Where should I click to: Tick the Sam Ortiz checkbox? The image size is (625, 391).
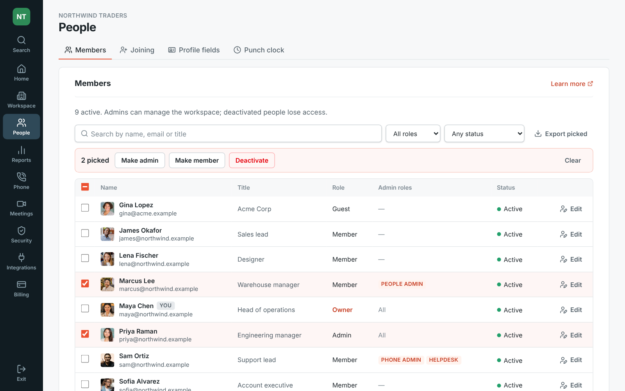(x=85, y=359)
